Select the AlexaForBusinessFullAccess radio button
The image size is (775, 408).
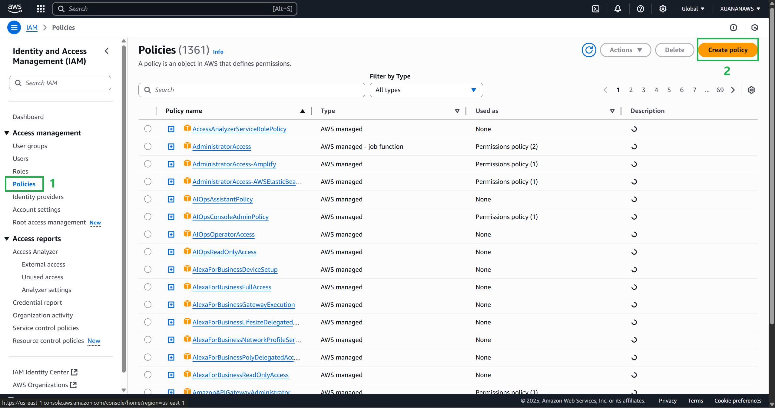click(148, 287)
